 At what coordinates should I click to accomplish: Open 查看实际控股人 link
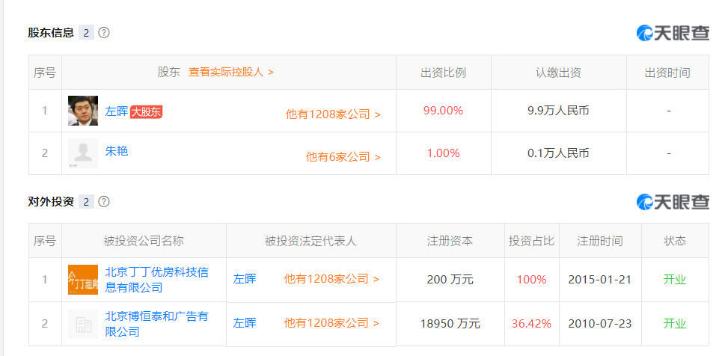pyautogui.click(x=231, y=73)
